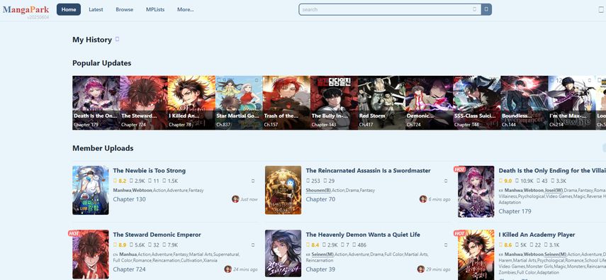Open 'I Killed An Academy Player' title link
The height and width of the screenshot is (280, 606).
coord(537,235)
